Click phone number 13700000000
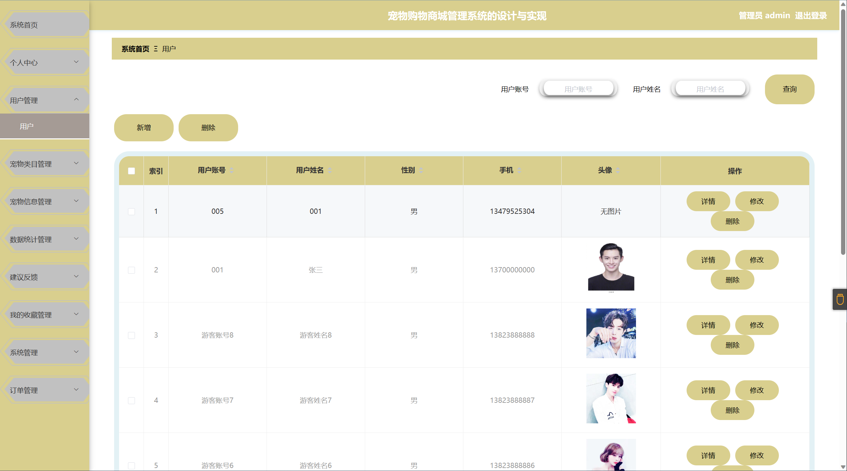 [512, 270]
